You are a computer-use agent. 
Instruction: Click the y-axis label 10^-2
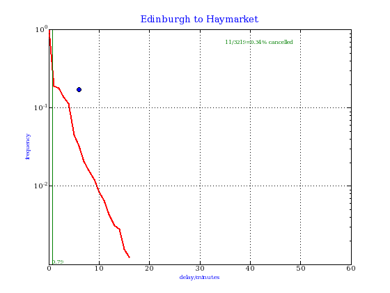[x=40, y=186]
